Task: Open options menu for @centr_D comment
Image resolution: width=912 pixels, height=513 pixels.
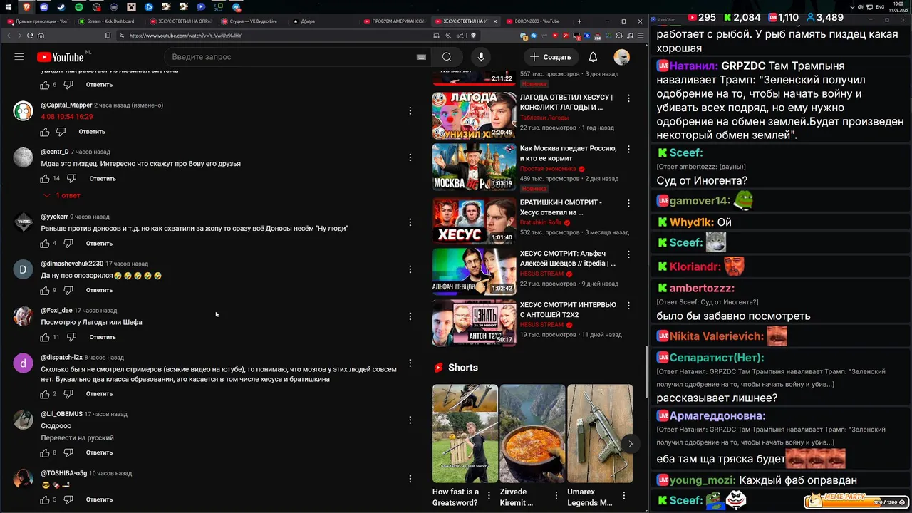Action: coord(410,157)
